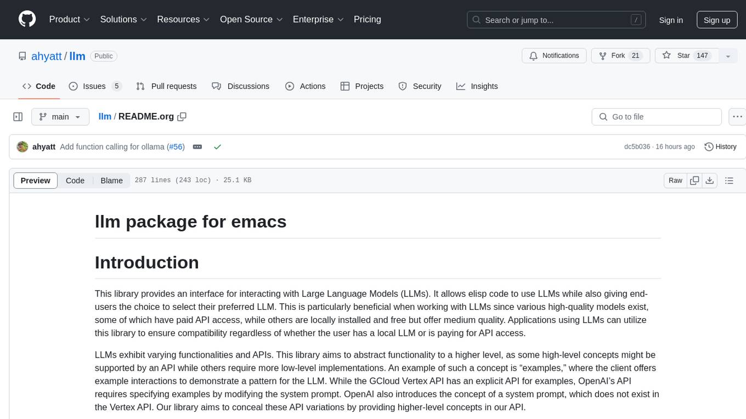Screen dimensions: 746x419
Task: Expand the Open Source menu
Action: pos(251,19)
